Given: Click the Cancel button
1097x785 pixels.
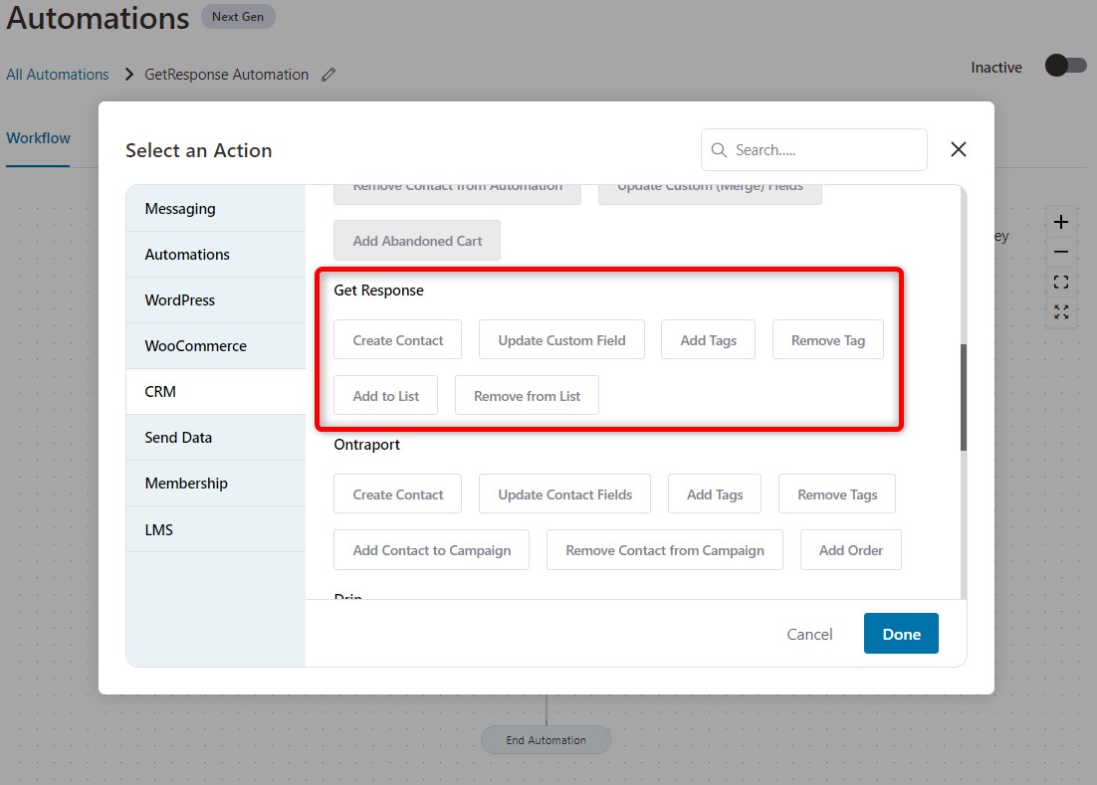Looking at the screenshot, I should coord(809,634).
